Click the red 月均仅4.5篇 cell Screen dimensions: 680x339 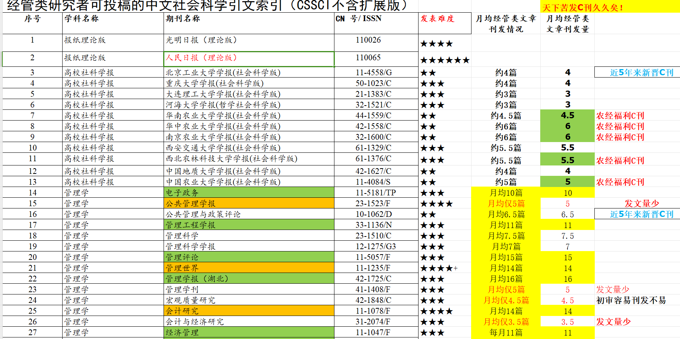506,300
